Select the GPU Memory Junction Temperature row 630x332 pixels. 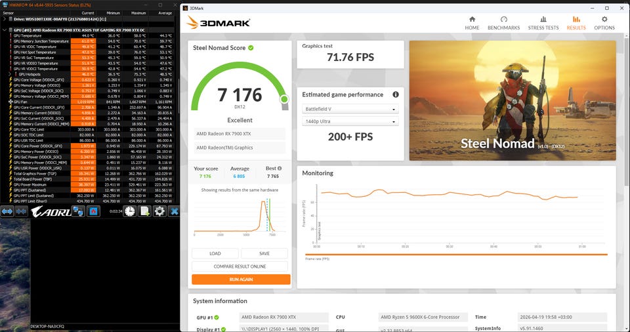coord(87,41)
